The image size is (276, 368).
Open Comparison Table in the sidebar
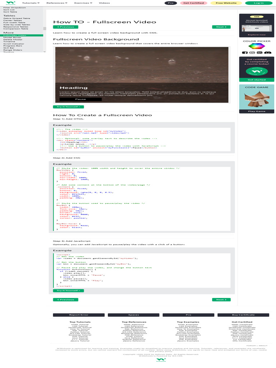click(x=16, y=29)
